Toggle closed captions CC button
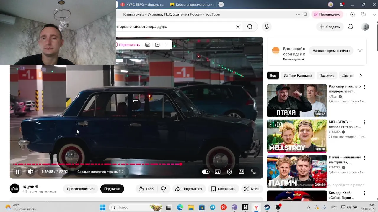This screenshot has height=212, width=378. point(218,172)
